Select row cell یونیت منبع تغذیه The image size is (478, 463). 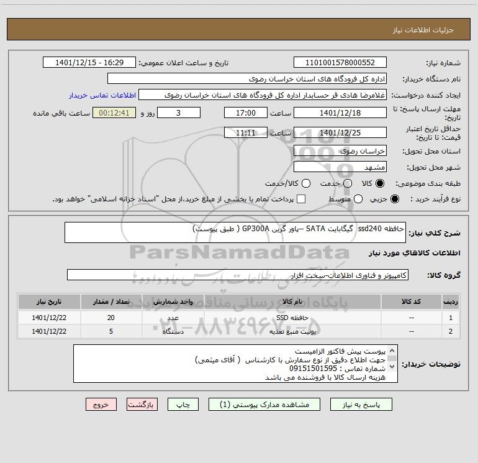click(292, 331)
